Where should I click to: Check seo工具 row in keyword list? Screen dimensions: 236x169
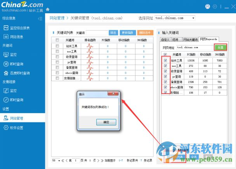coord(57,51)
